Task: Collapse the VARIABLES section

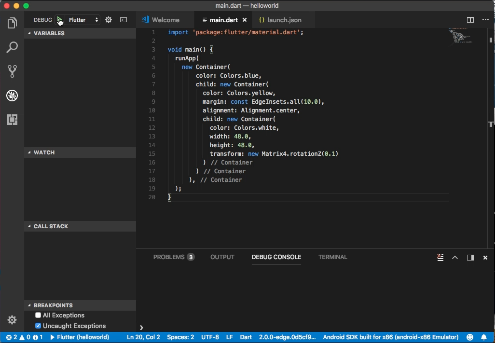Action: click(80, 33)
